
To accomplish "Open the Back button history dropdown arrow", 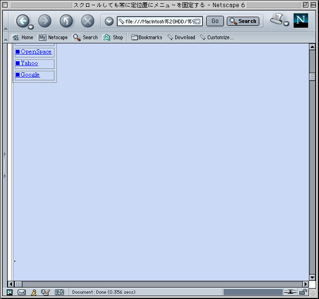I will (x=31, y=27).
